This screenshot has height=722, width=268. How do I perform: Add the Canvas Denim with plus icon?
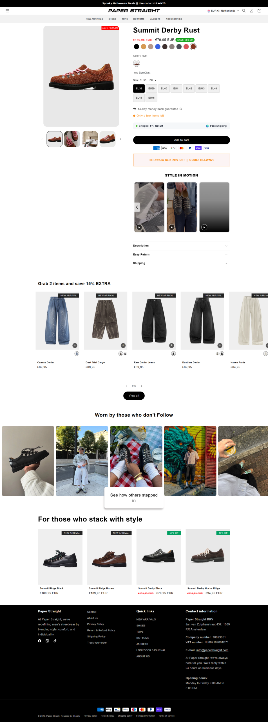tap(75, 345)
